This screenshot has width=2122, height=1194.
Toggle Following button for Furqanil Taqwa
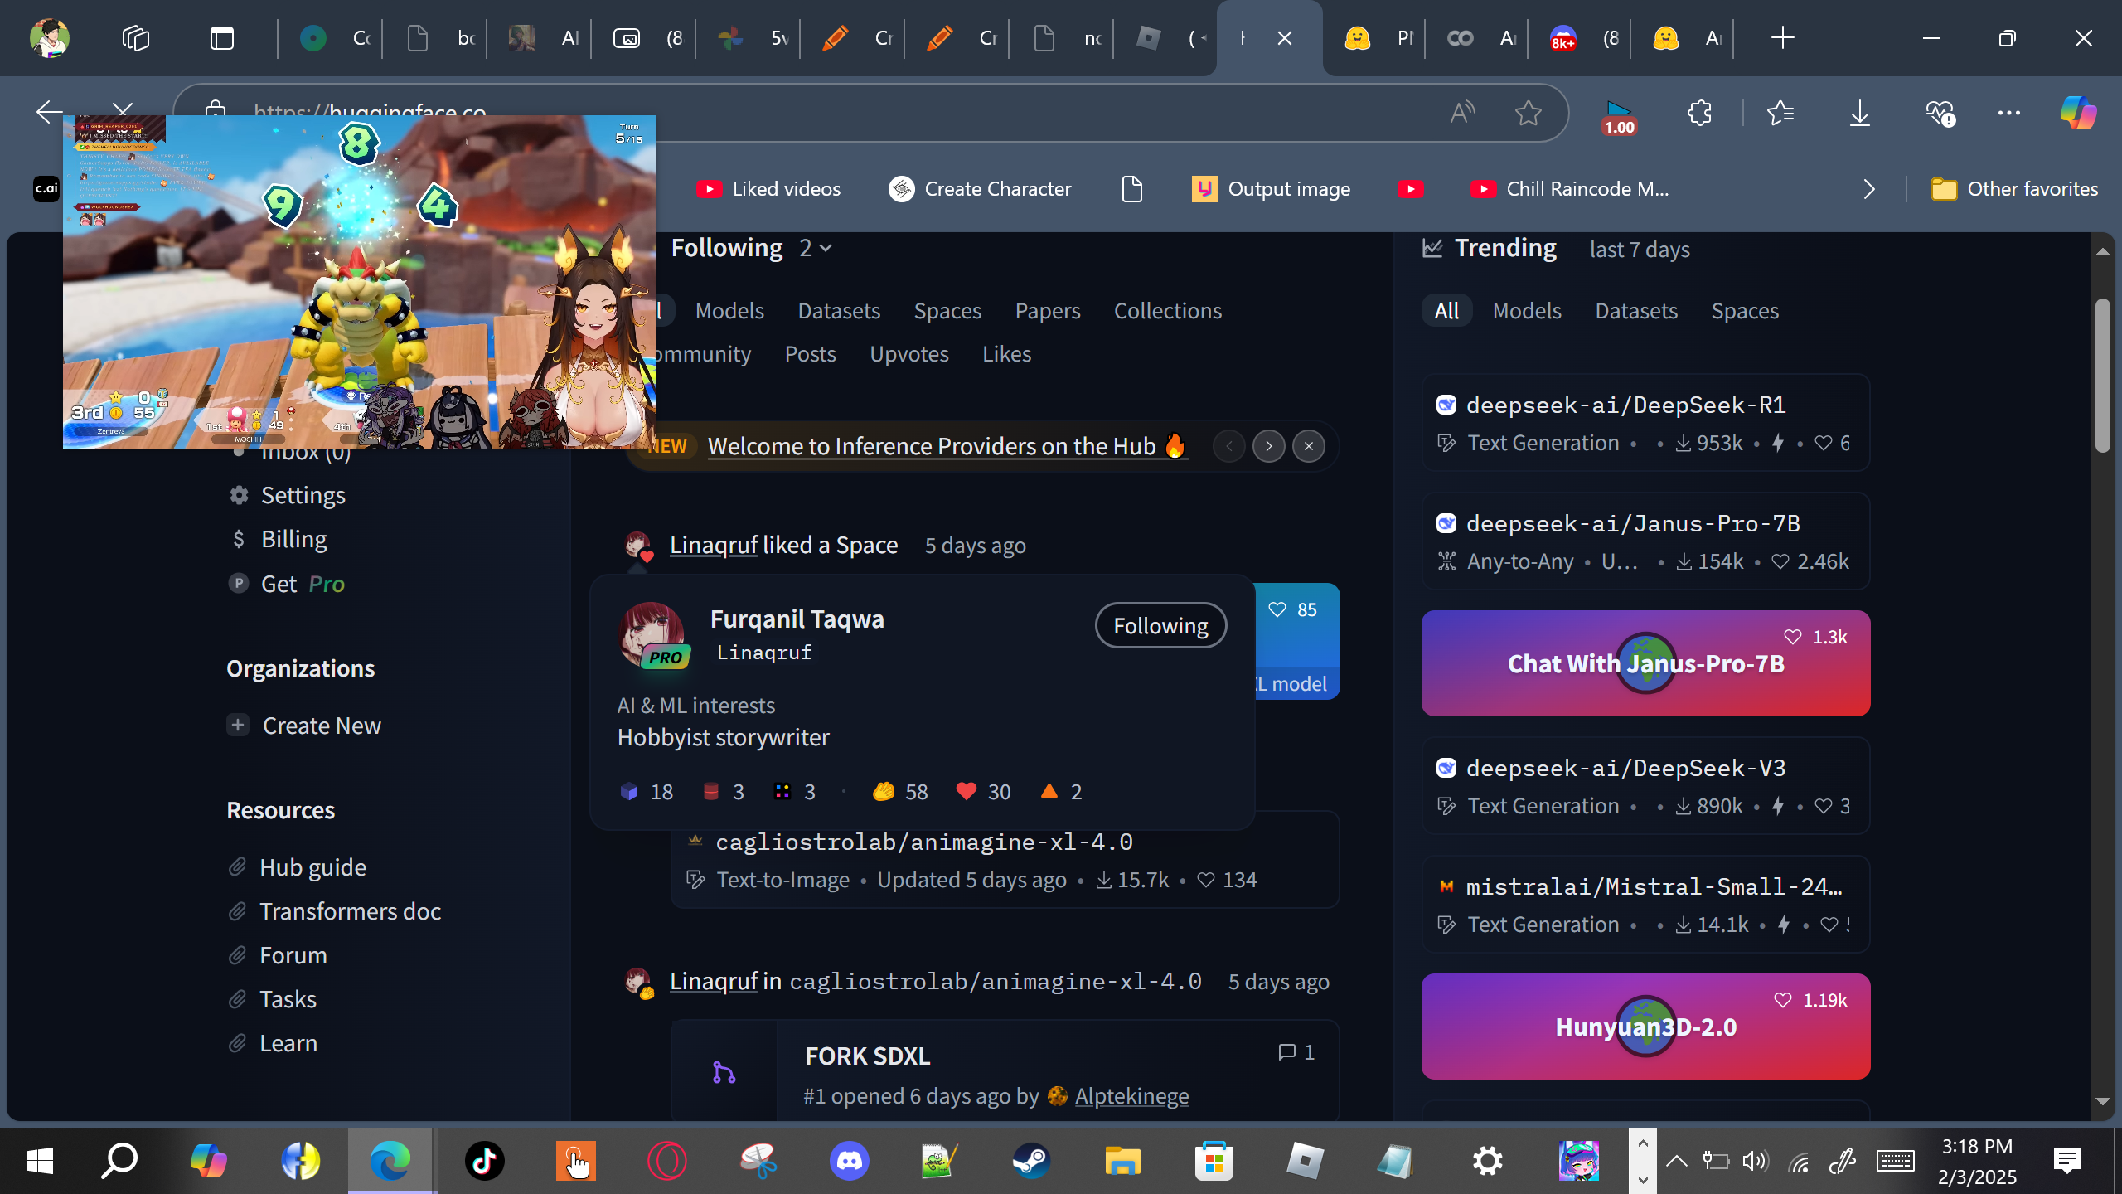pyautogui.click(x=1160, y=625)
